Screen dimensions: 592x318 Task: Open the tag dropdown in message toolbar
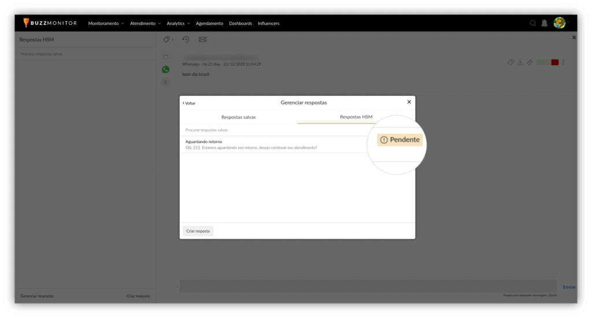pos(168,39)
